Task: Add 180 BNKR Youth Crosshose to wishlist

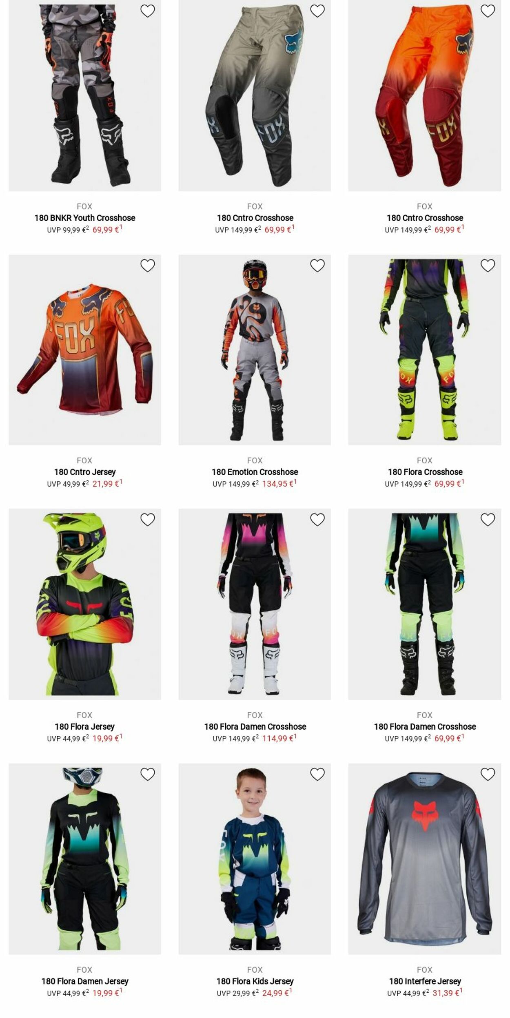Action: [x=147, y=11]
